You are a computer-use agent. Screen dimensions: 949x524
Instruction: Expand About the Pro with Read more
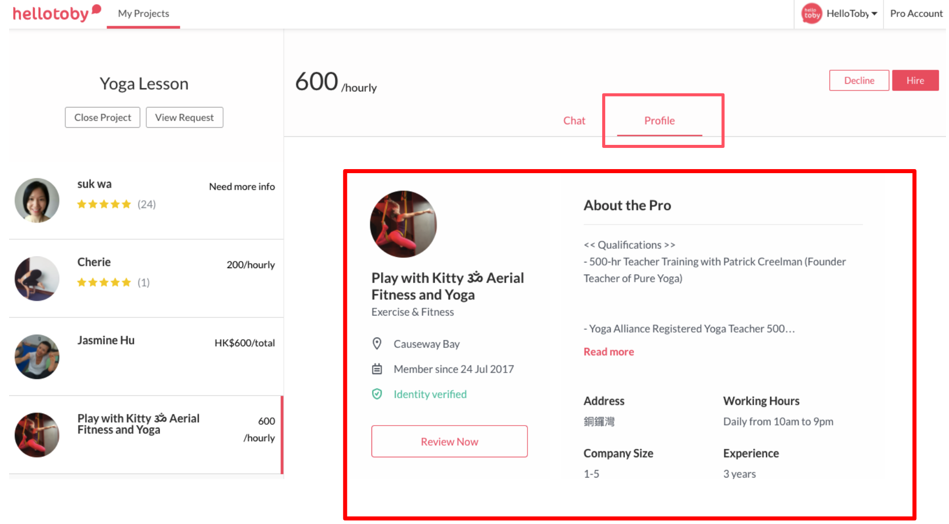[609, 352]
